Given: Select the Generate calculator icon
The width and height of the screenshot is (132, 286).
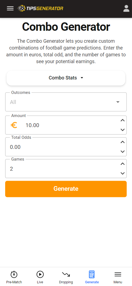Looking at the screenshot, I should tap(92, 274).
